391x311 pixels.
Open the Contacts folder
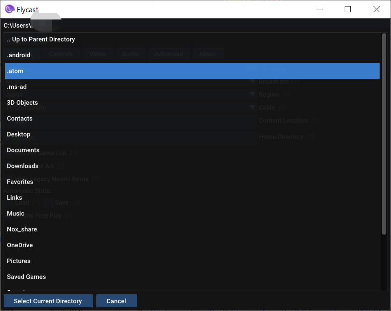[192, 119]
